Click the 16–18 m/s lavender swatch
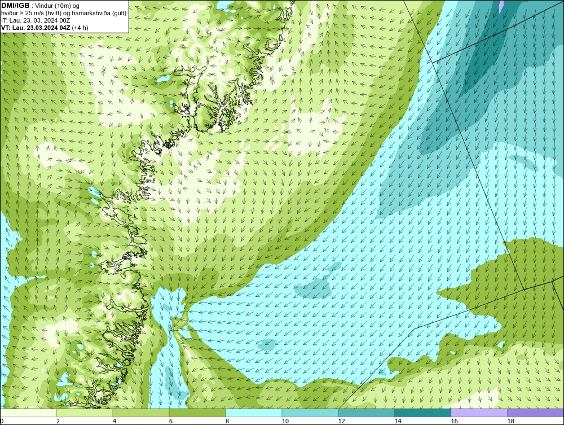Screen dimensions: 564x425 [479, 413]
